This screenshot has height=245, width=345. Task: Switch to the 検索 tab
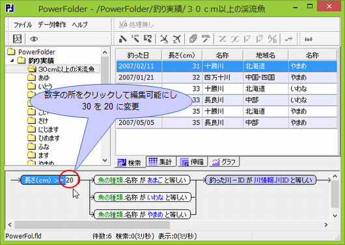pyautogui.click(x=130, y=162)
